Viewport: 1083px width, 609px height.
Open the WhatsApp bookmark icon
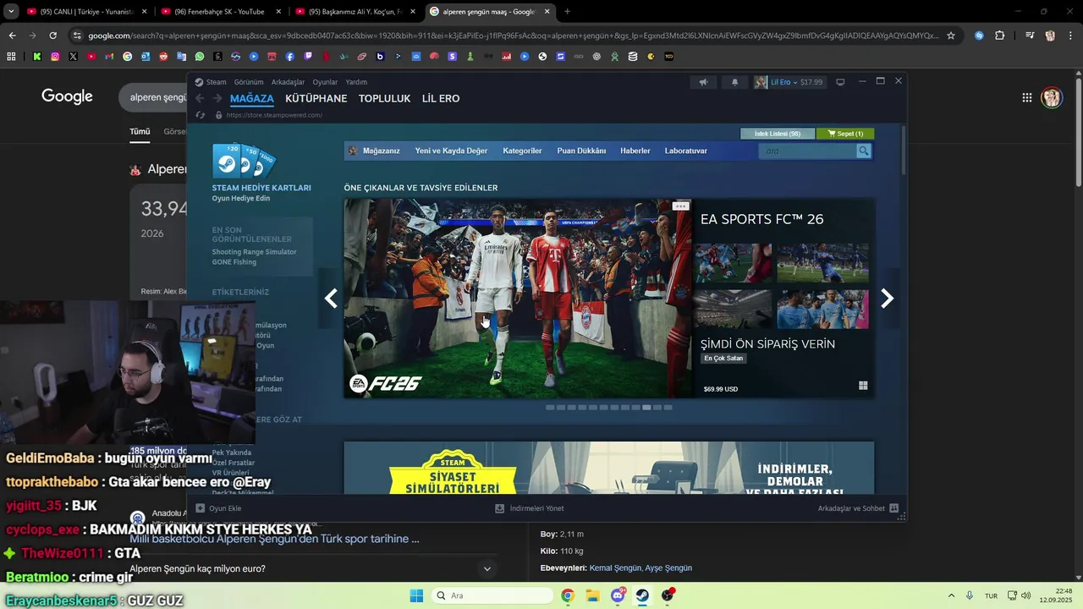(x=200, y=57)
